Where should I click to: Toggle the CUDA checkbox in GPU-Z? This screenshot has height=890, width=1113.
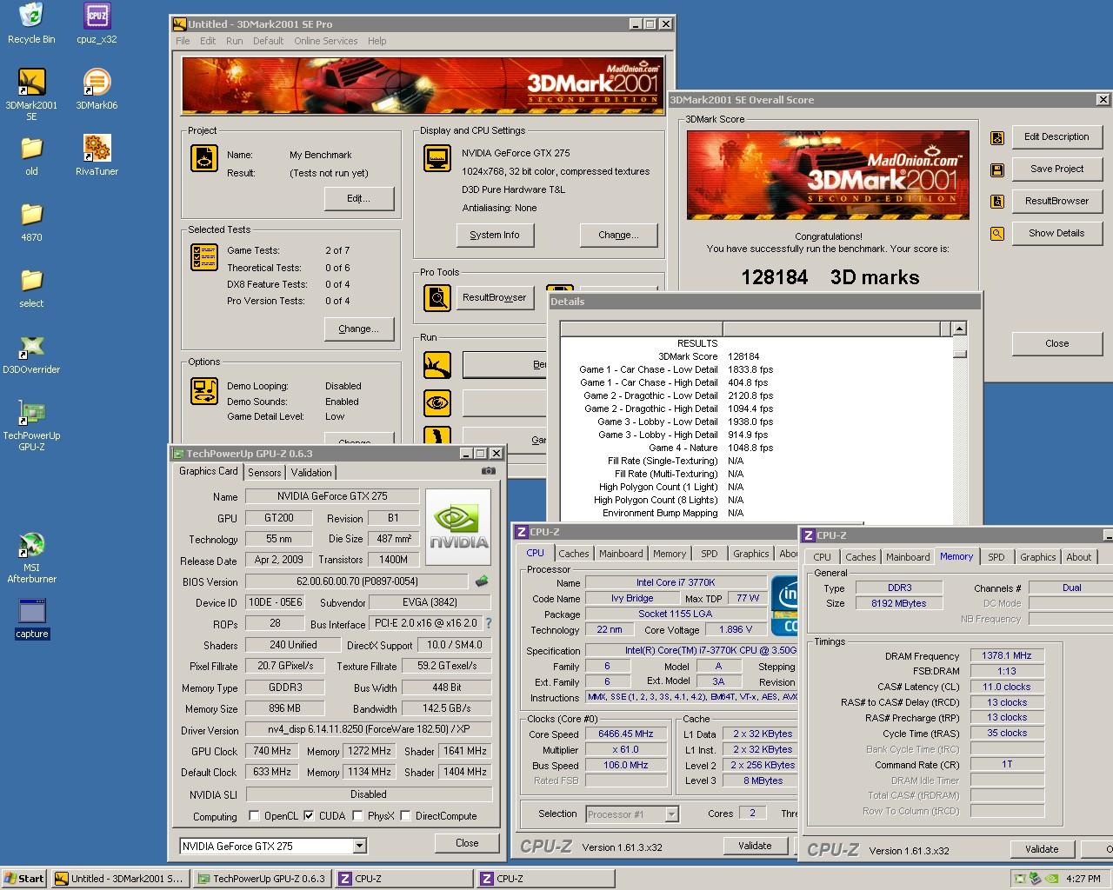point(309,815)
